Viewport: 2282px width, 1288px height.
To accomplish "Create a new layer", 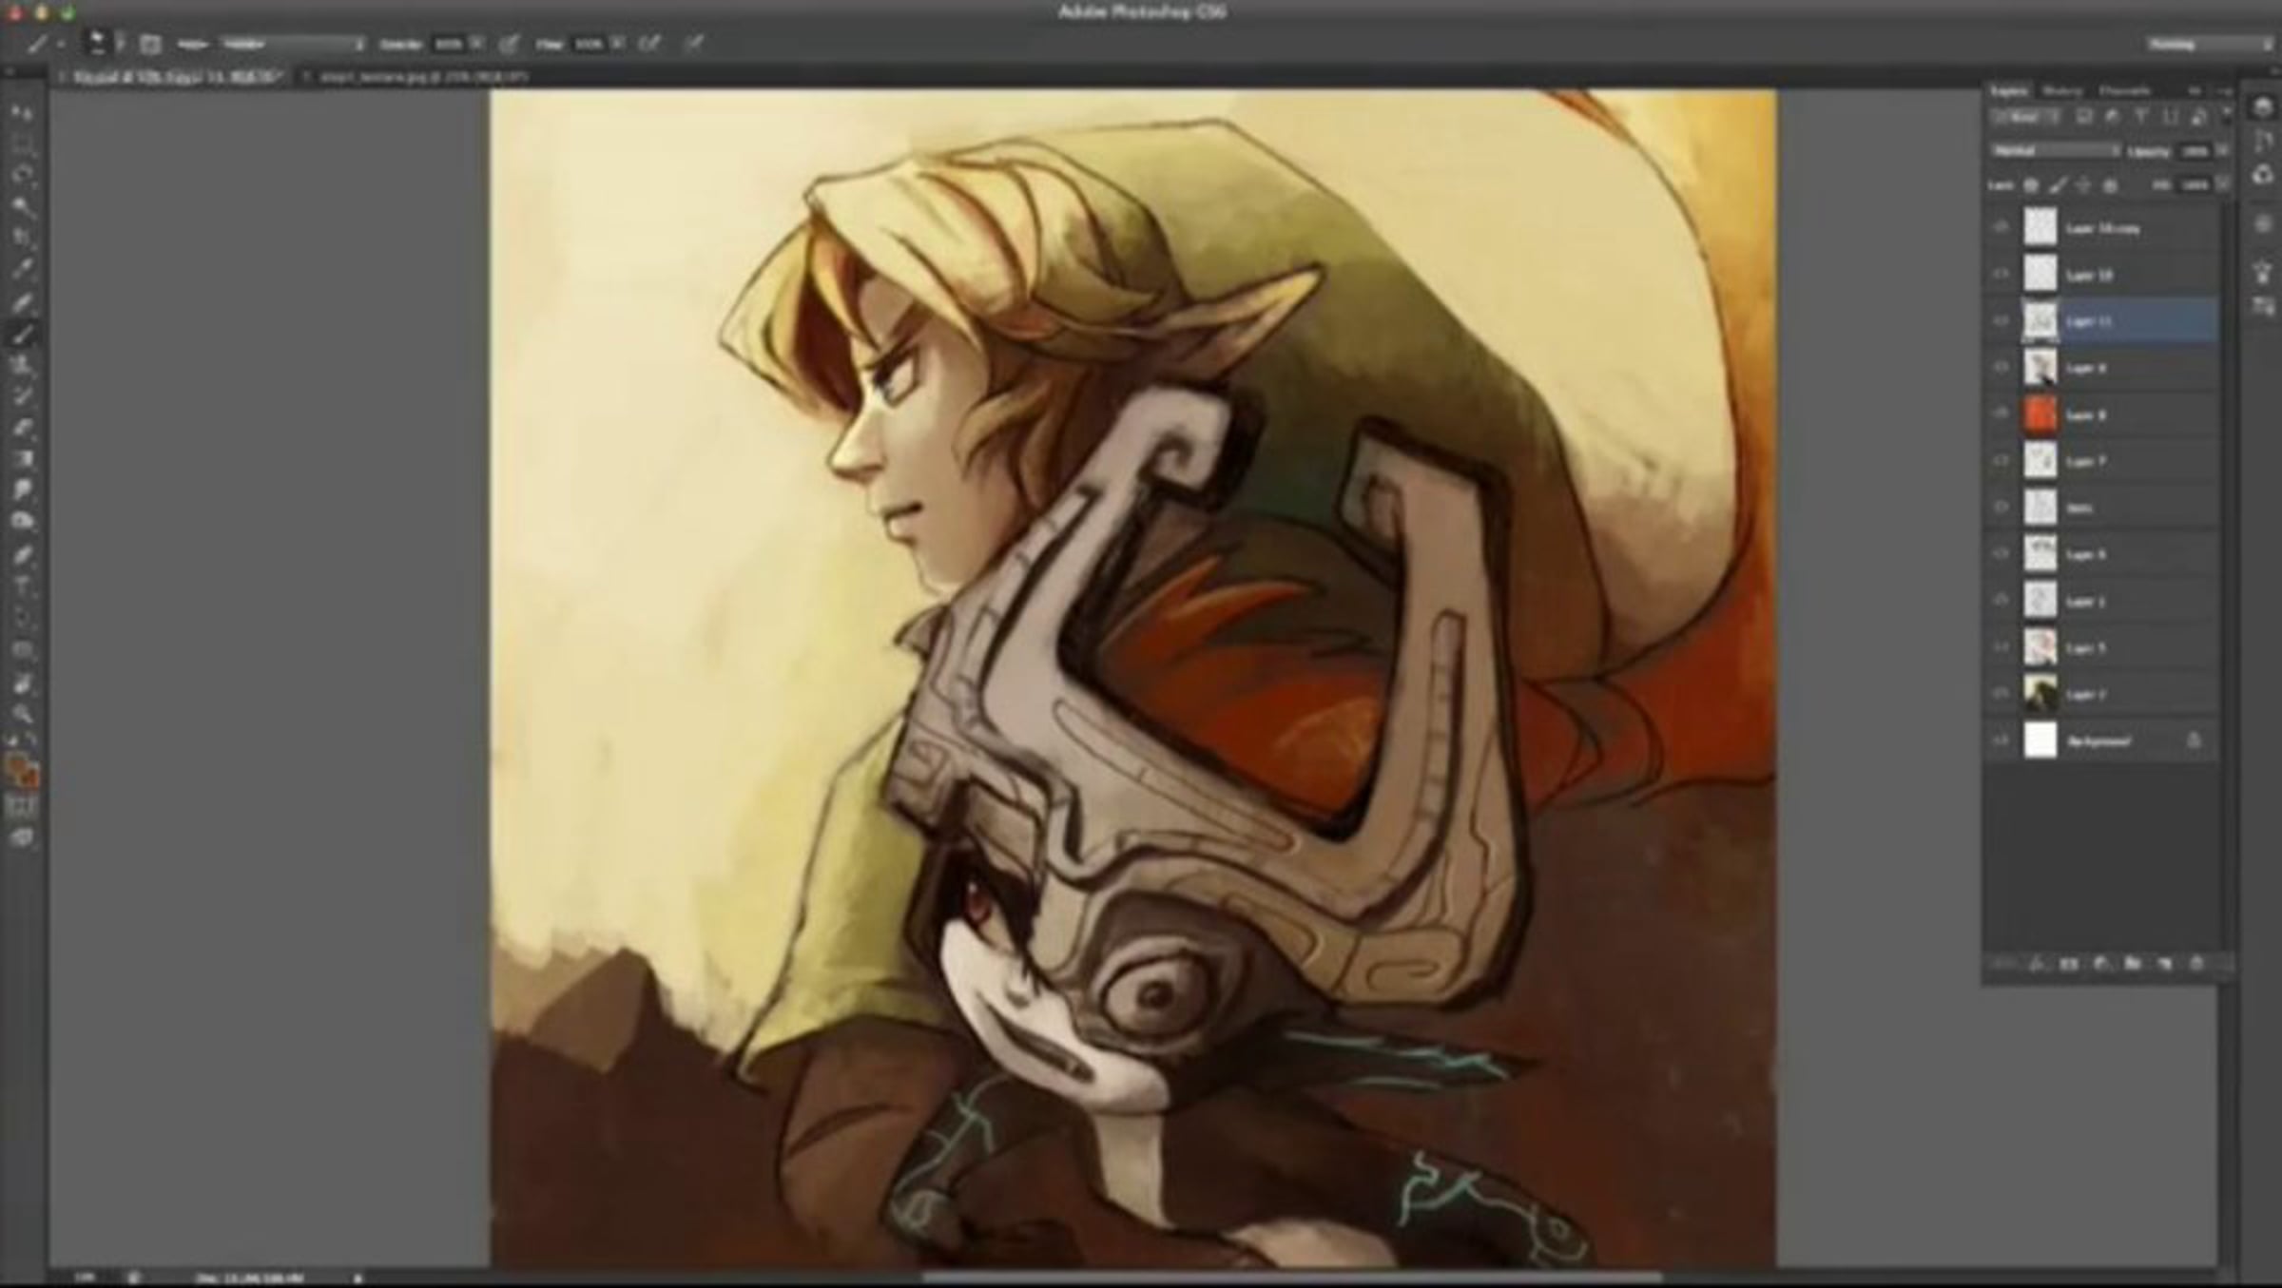I will point(2165,964).
